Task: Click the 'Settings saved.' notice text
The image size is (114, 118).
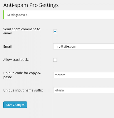Action: pyautogui.click(x=18, y=15)
